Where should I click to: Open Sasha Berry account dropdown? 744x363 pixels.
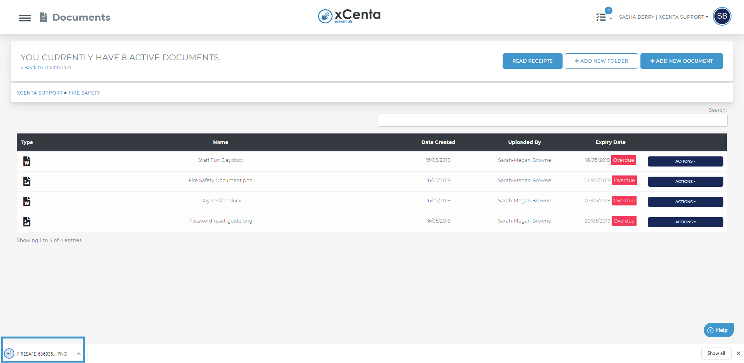click(x=663, y=17)
